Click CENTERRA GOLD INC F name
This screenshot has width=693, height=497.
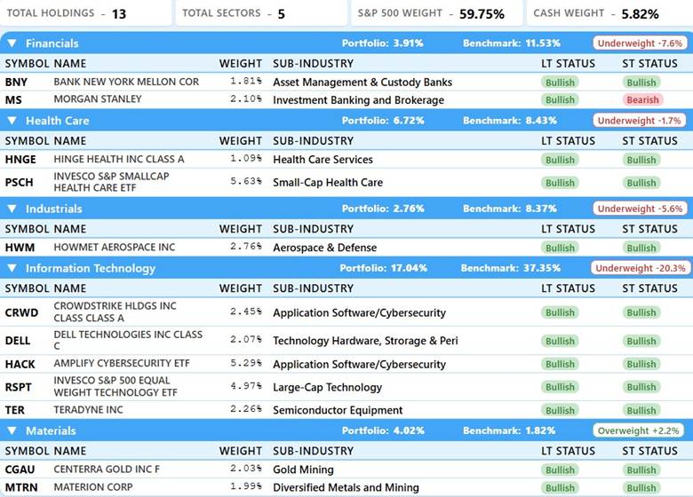[x=107, y=469]
